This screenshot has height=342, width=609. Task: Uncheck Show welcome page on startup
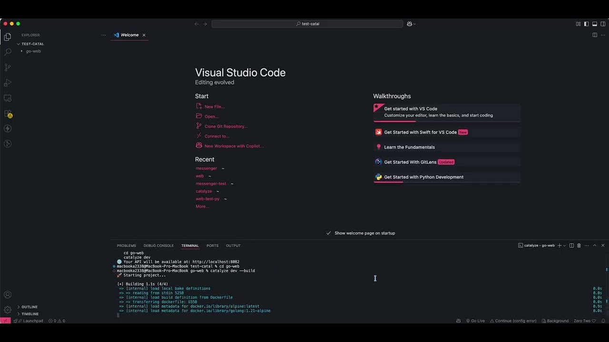click(329, 233)
